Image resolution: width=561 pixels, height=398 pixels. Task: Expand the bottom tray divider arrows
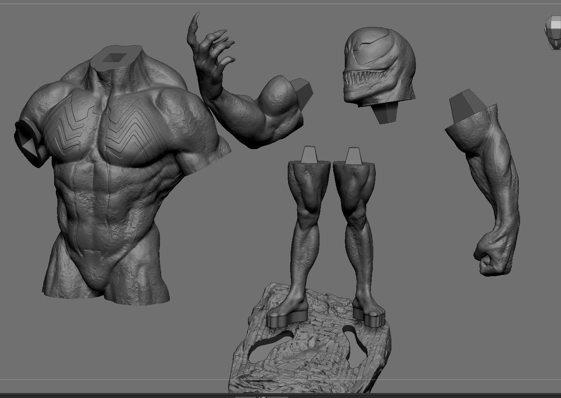pos(262,397)
